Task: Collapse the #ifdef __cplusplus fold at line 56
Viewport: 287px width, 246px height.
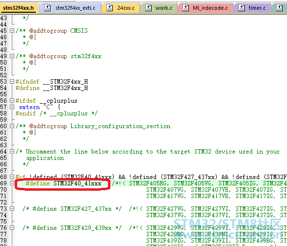Action: click(12, 101)
